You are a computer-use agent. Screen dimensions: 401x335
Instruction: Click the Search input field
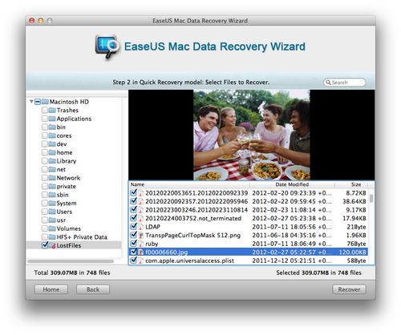[x=345, y=83]
